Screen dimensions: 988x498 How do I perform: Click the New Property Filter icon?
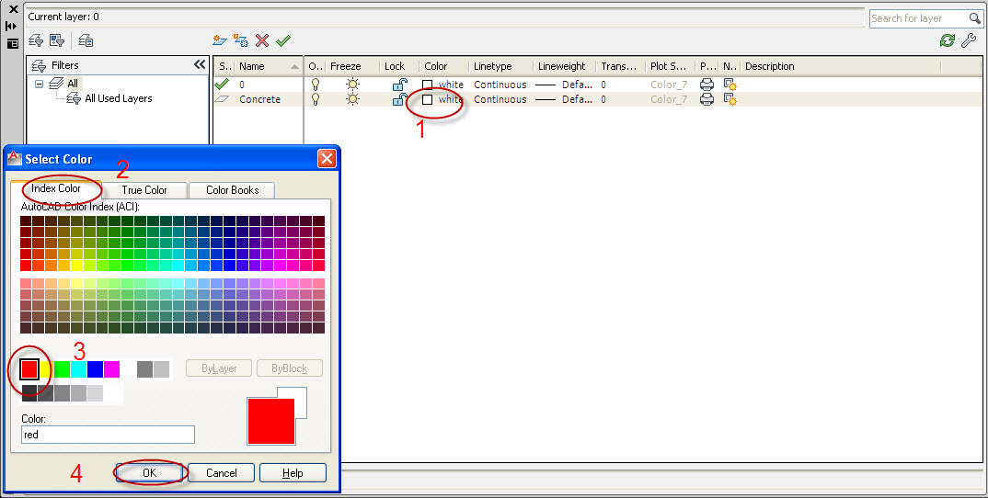pos(37,41)
